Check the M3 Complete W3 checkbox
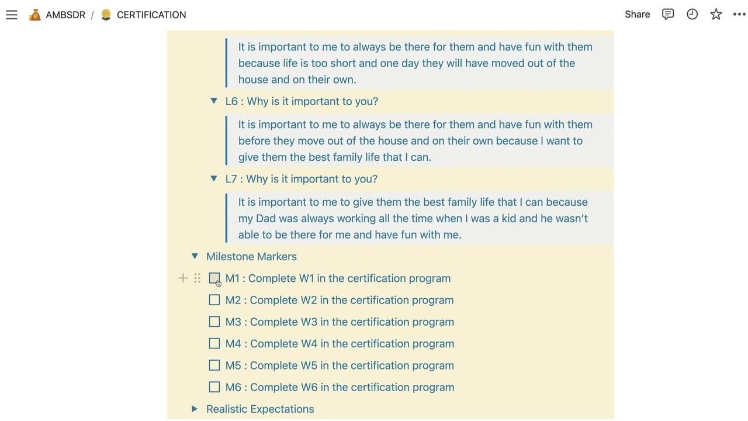This screenshot has height=421, width=748. (214, 322)
